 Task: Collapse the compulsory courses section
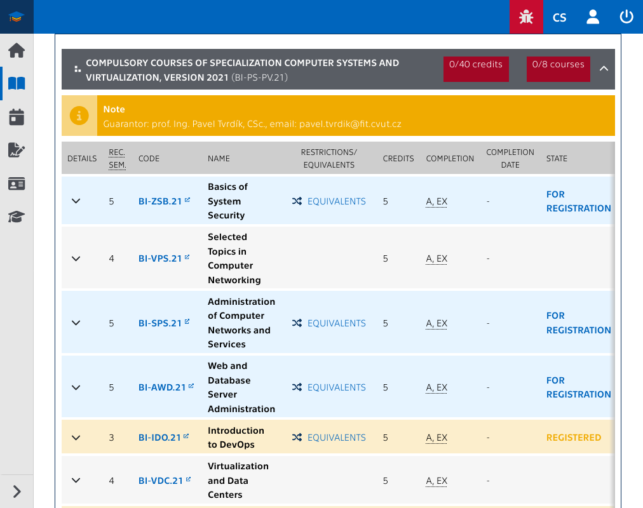pos(604,69)
